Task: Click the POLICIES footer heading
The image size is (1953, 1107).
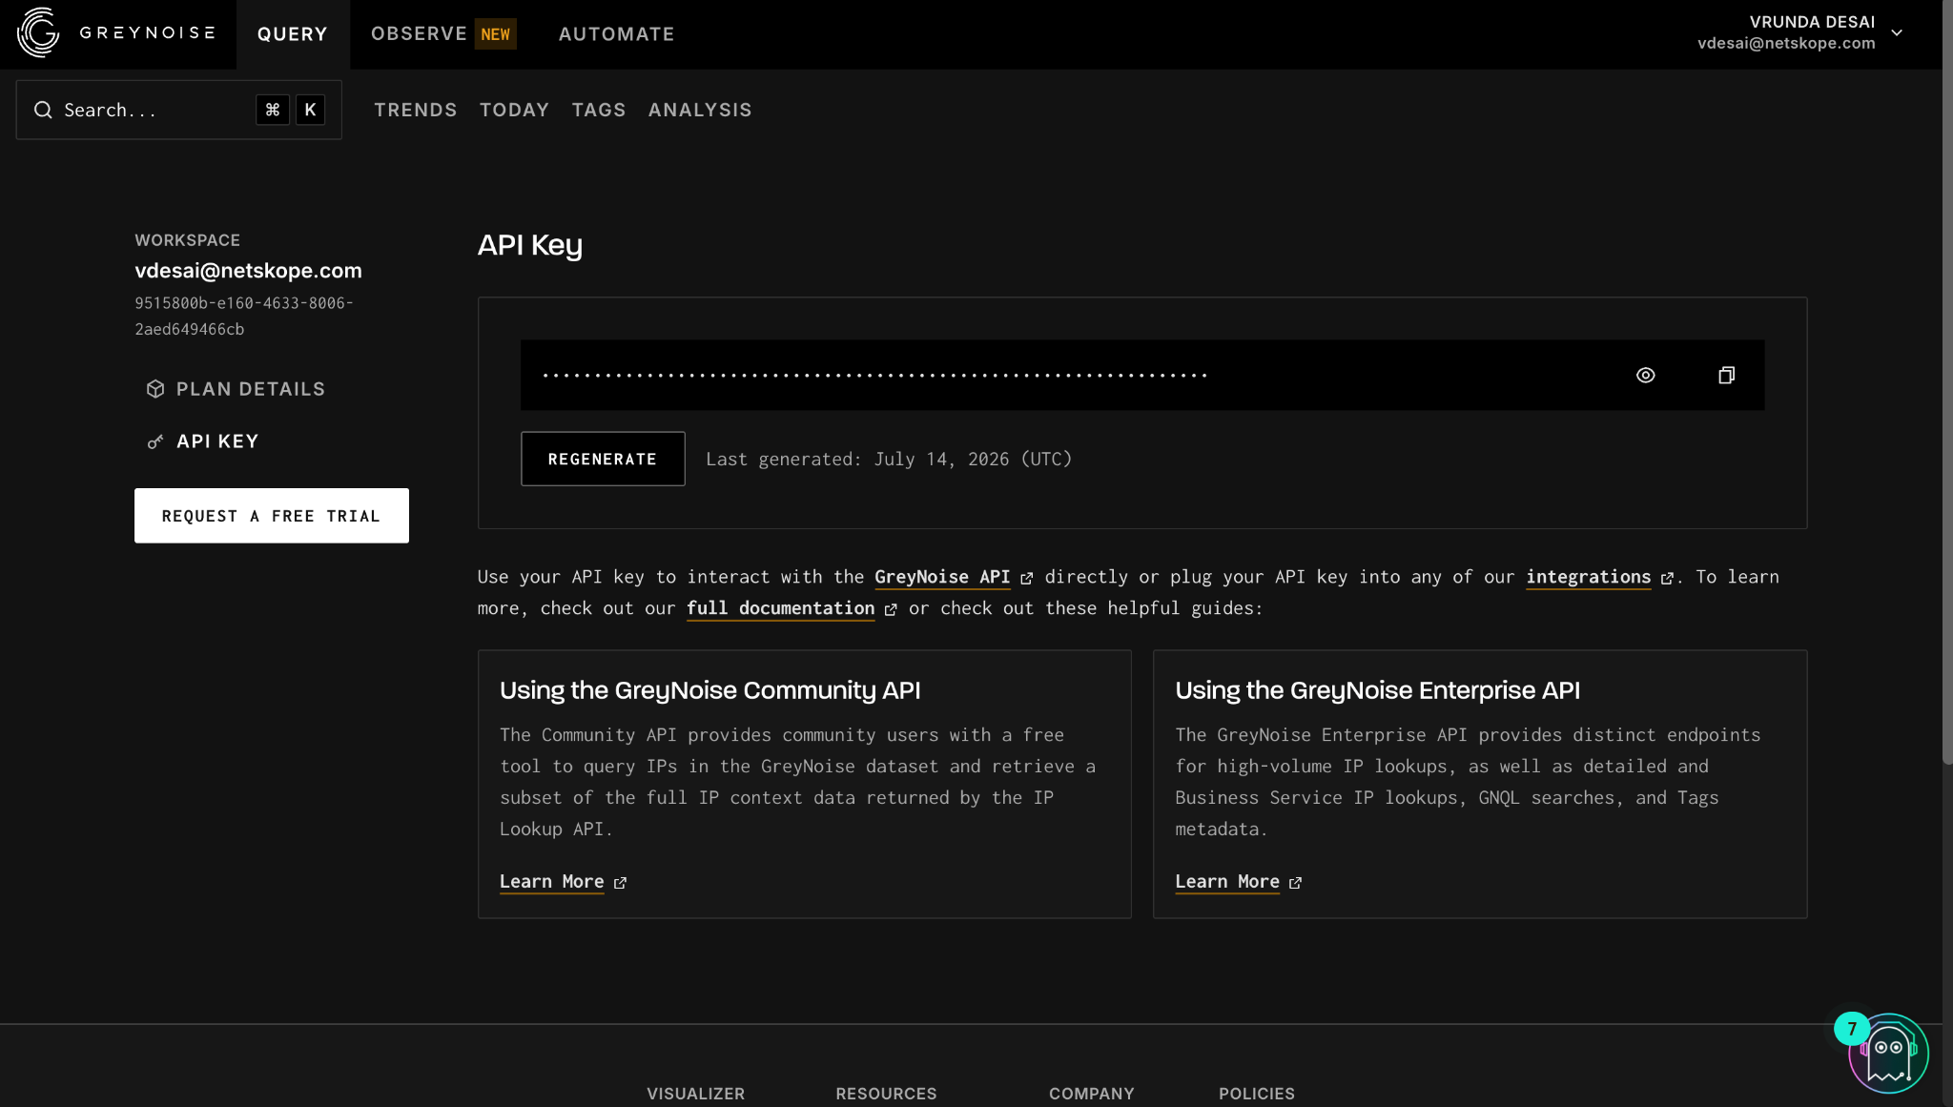Action: click(1257, 1094)
